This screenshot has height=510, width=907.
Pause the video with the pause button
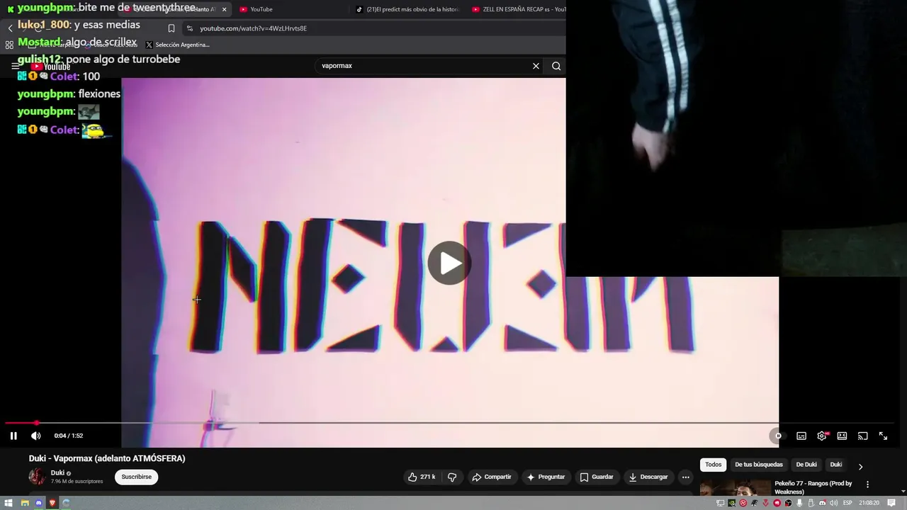pyautogui.click(x=13, y=436)
